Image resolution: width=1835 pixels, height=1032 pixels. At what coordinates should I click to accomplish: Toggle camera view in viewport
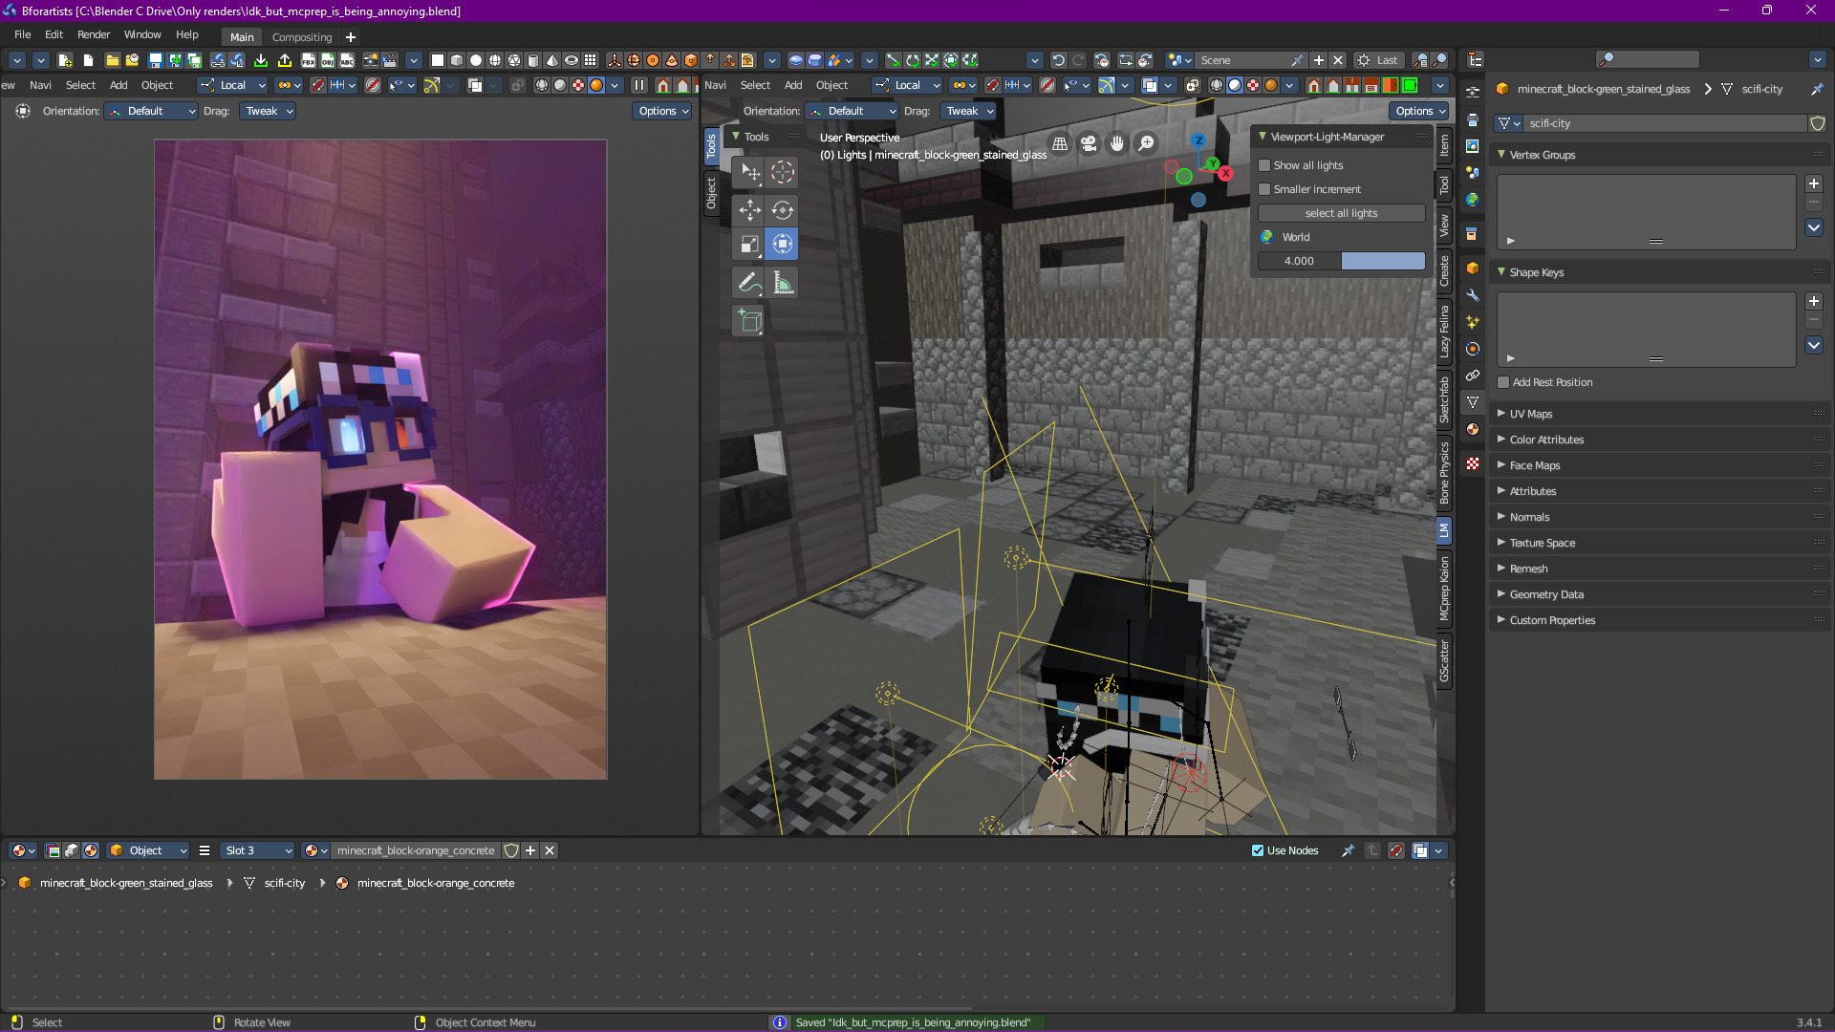[1089, 144]
